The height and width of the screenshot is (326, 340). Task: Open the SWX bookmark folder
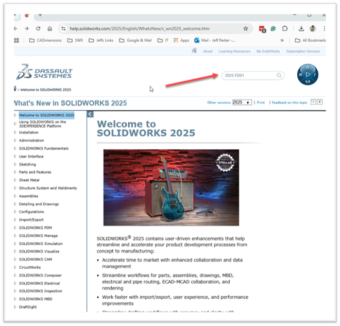(x=75, y=40)
